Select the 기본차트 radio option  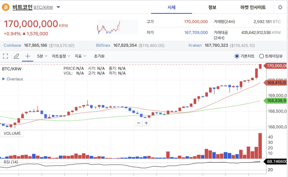click(237, 56)
